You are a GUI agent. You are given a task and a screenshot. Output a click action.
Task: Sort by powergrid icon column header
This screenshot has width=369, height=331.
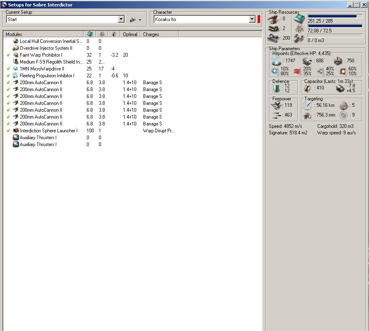(x=102, y=34)
